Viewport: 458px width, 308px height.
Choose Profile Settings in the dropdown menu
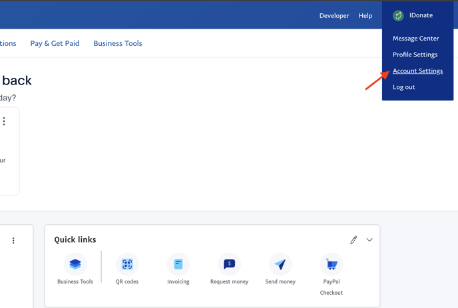(415, 55)
